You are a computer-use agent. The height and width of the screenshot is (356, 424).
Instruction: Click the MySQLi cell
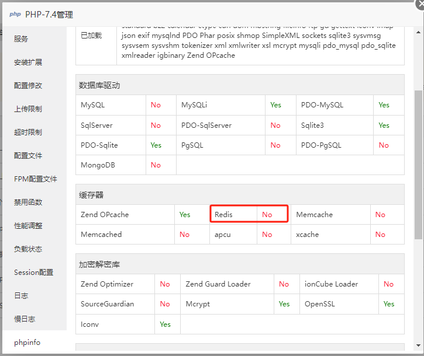220,105
